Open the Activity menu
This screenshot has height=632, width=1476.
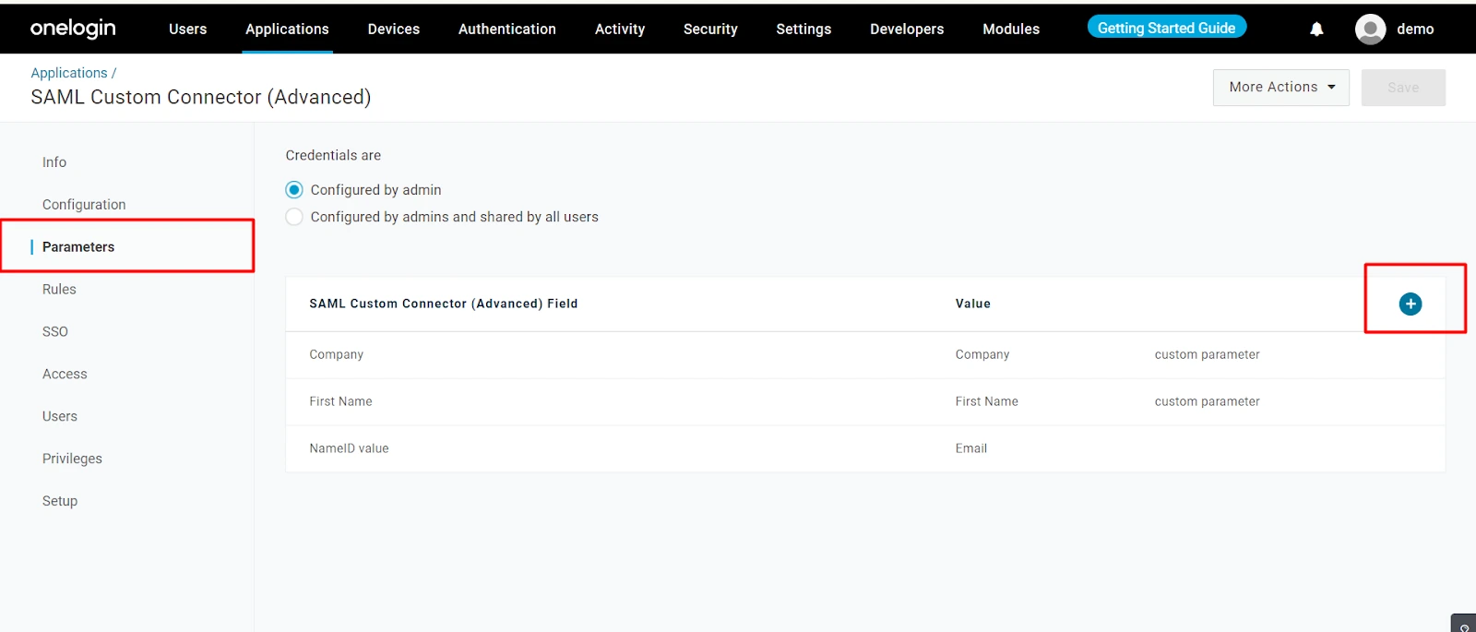(x=619, y=29)
